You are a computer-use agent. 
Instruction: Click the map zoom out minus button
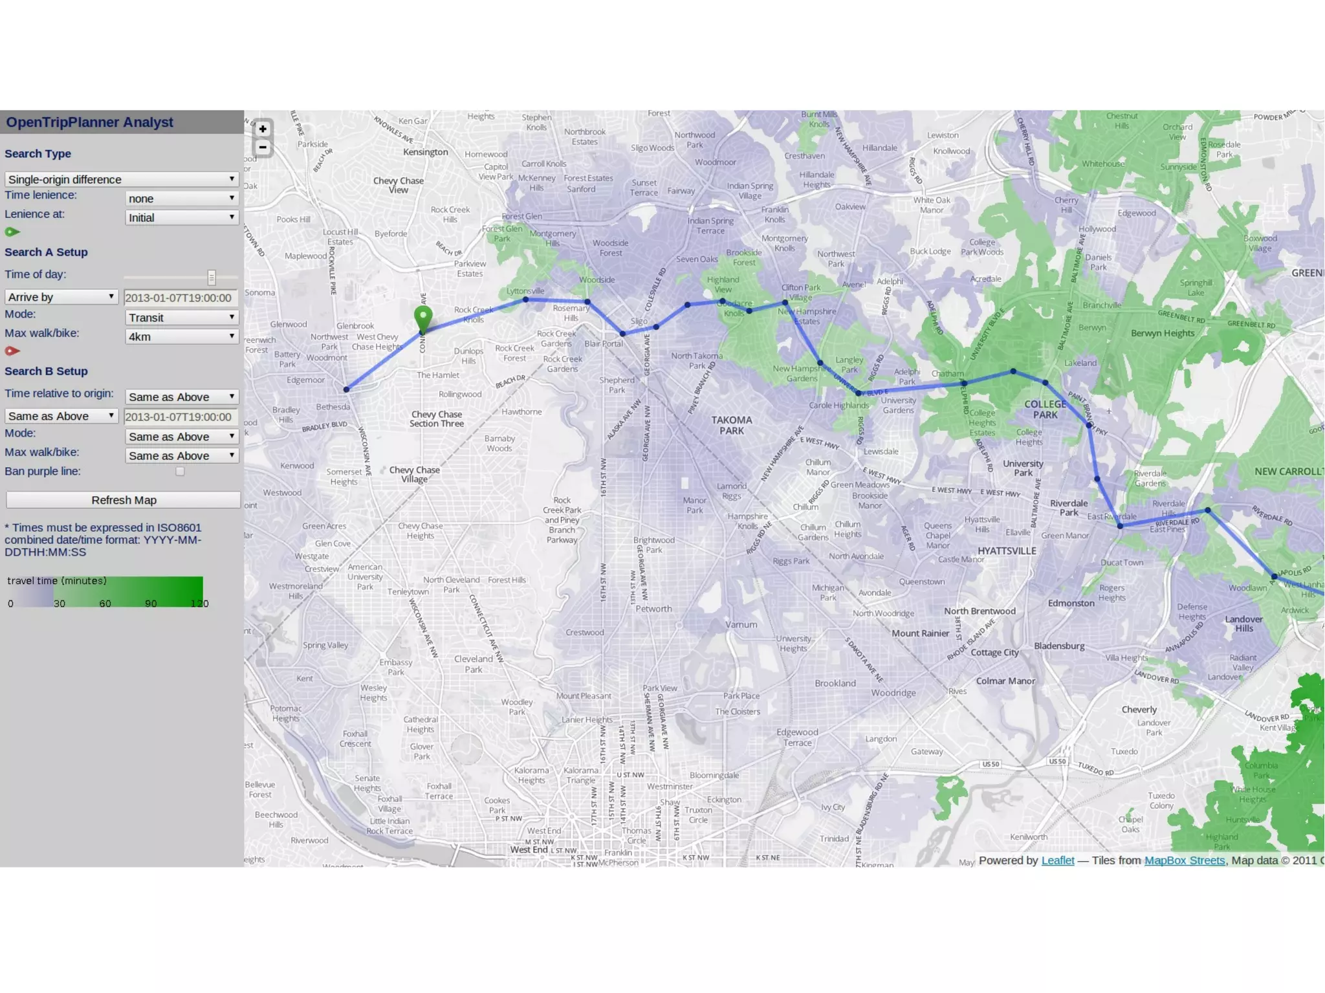click(x=263, y=147)
